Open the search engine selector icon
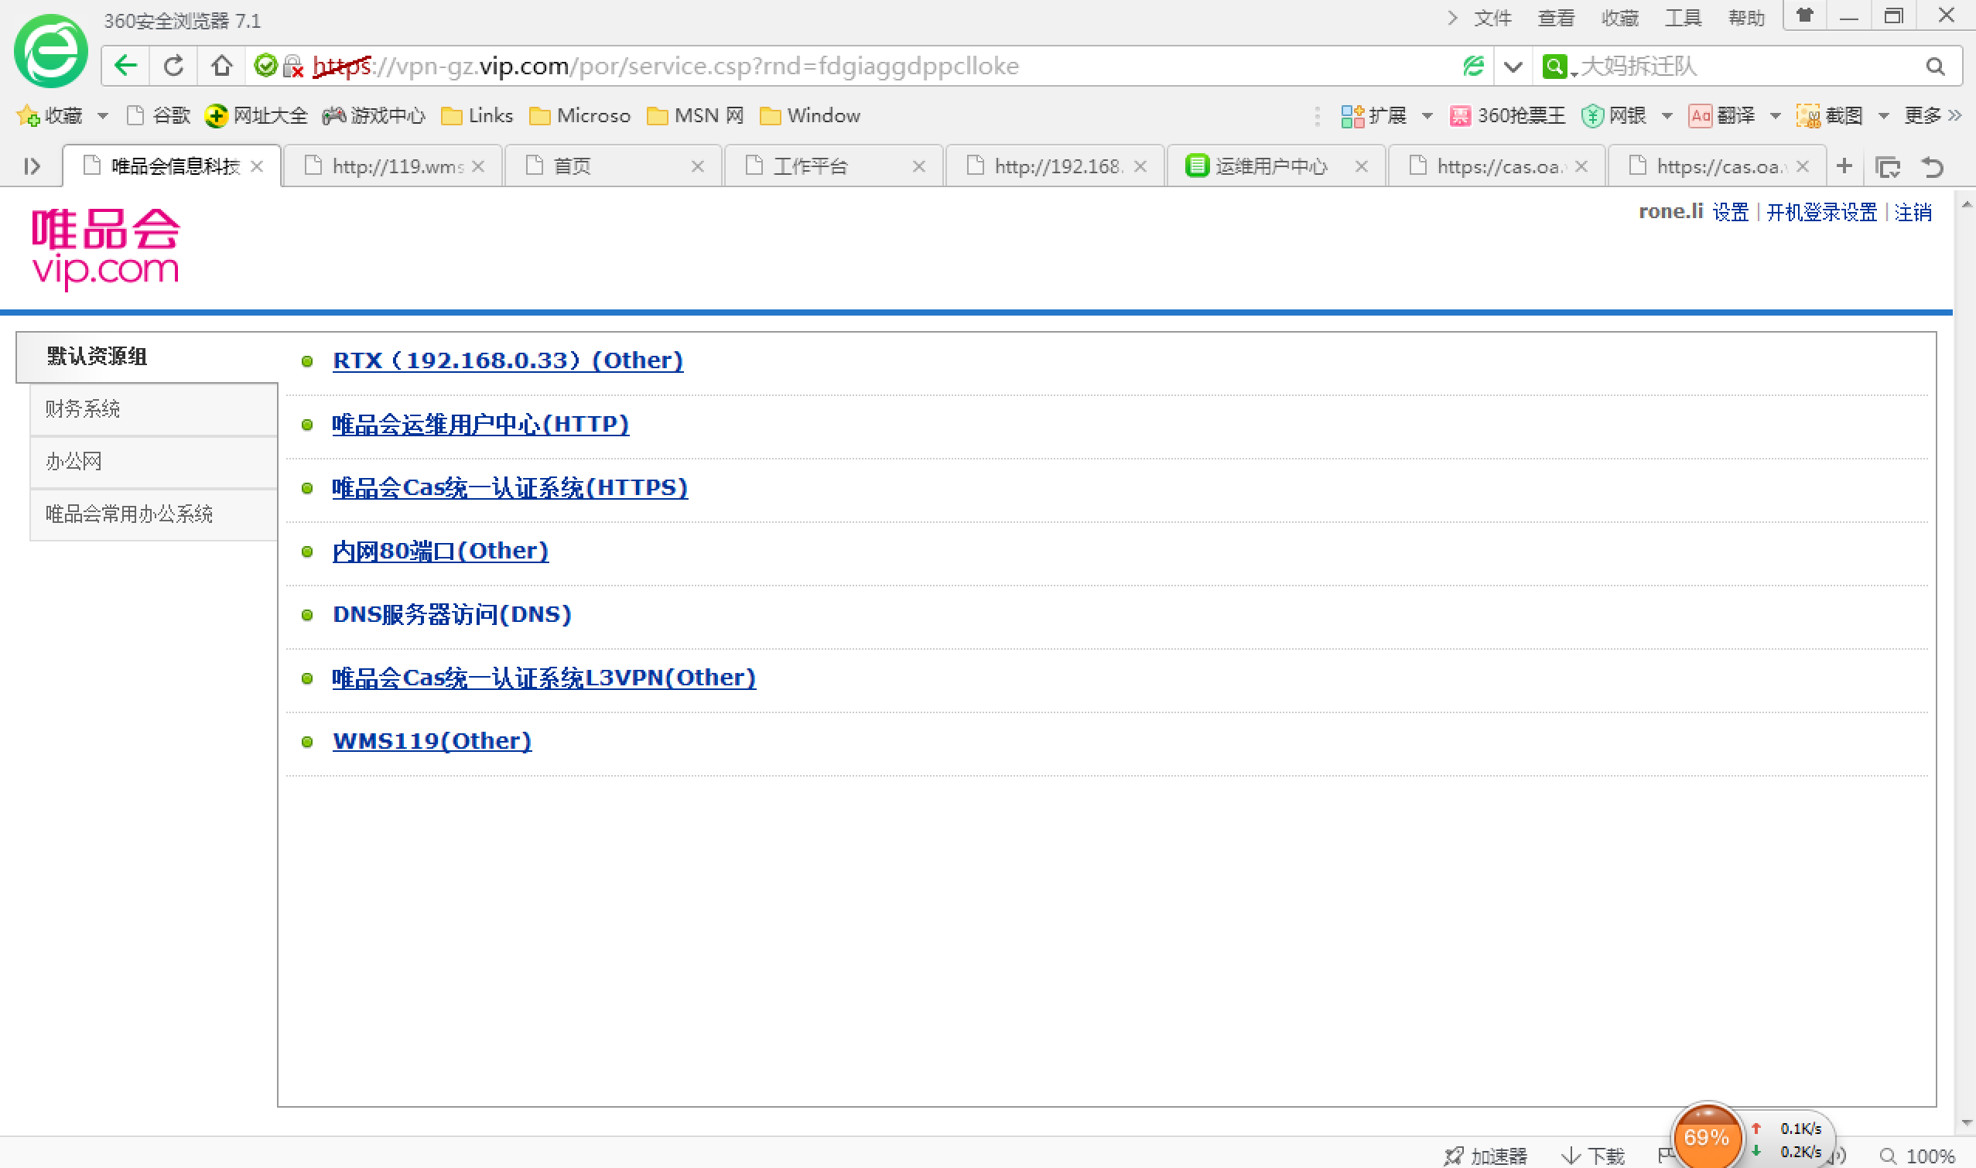The image size is (1976, 1168). click(1554, 66)
